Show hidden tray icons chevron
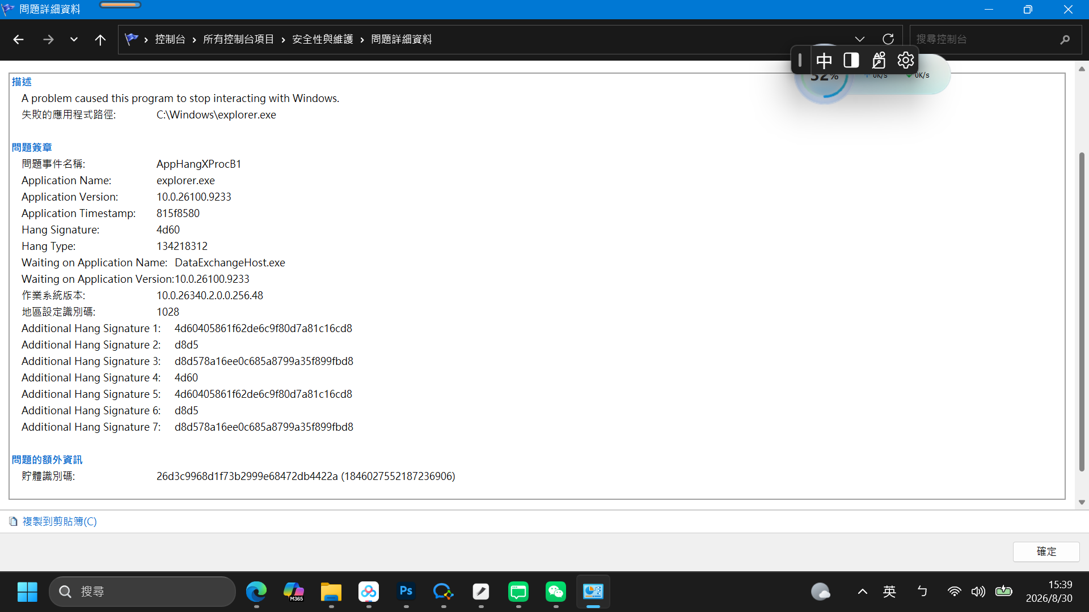Viewport: 1089px width, 612px height. [x=862, y=592]
